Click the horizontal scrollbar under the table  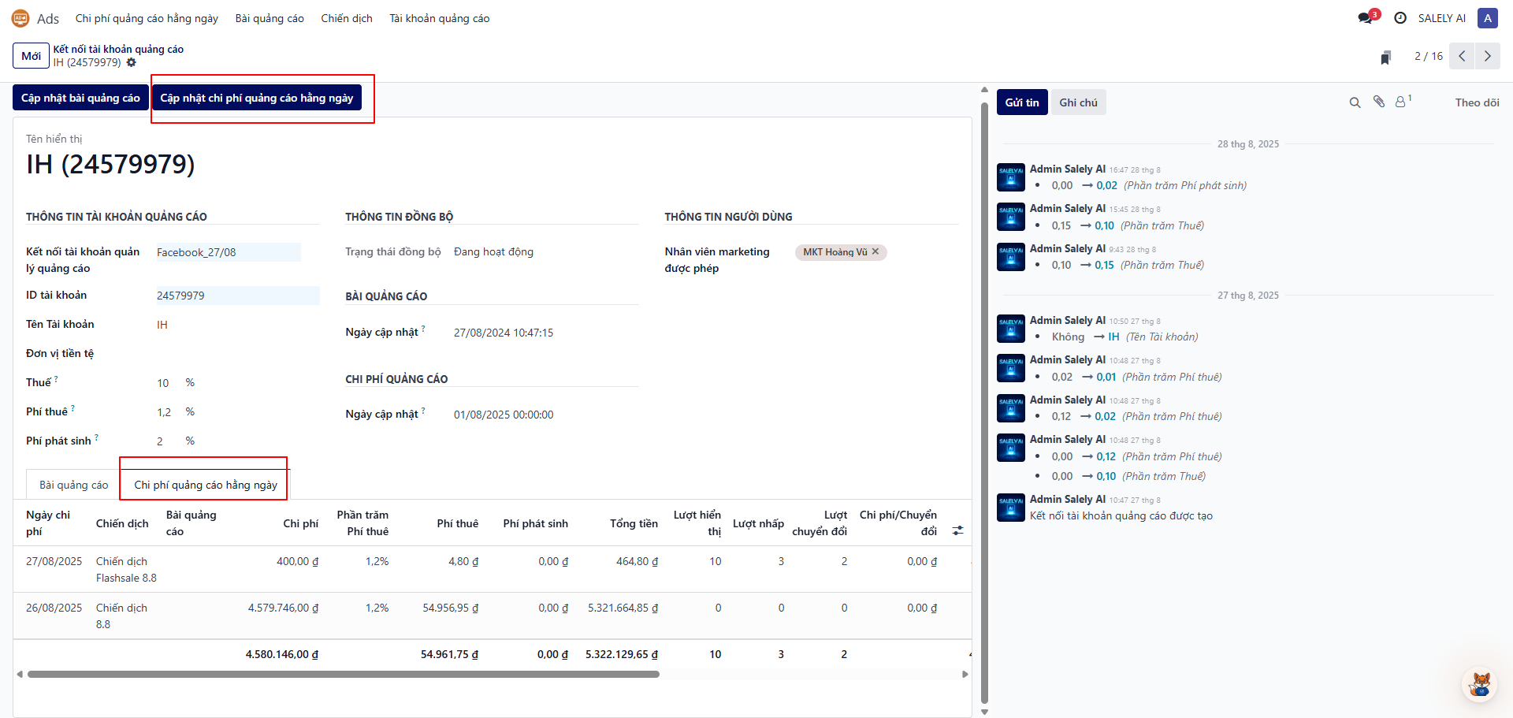343,674
